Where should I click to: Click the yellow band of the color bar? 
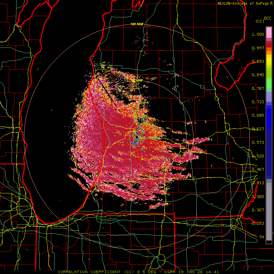(269, 60)
